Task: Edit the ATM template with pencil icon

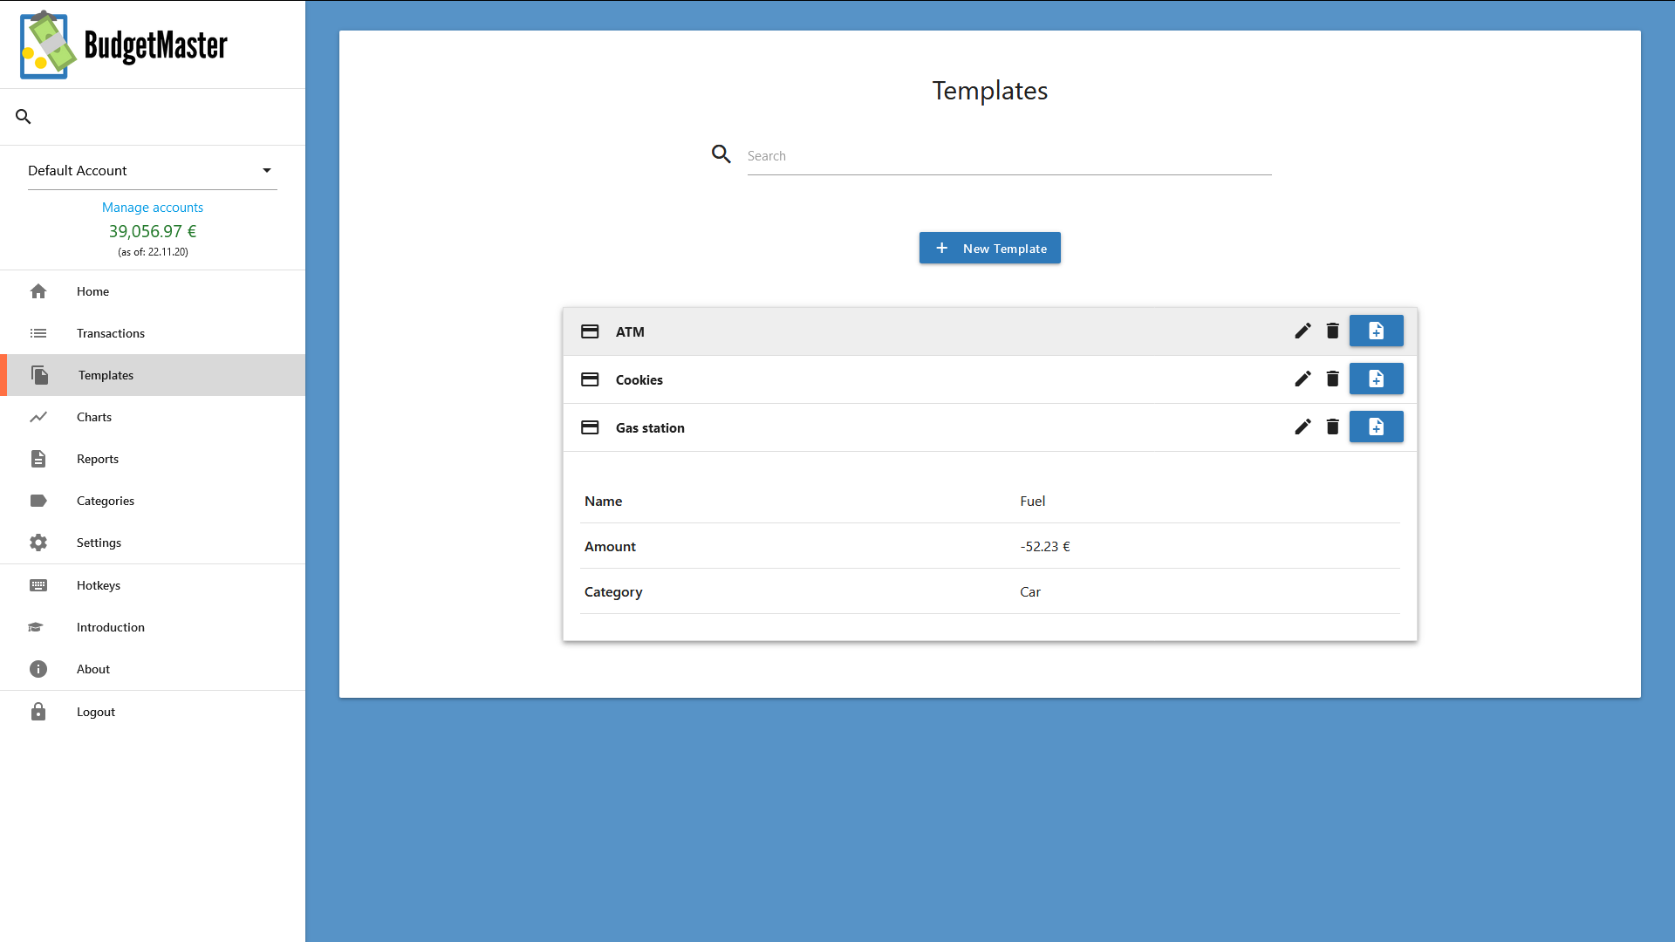Action: [x=1302, y=331]
